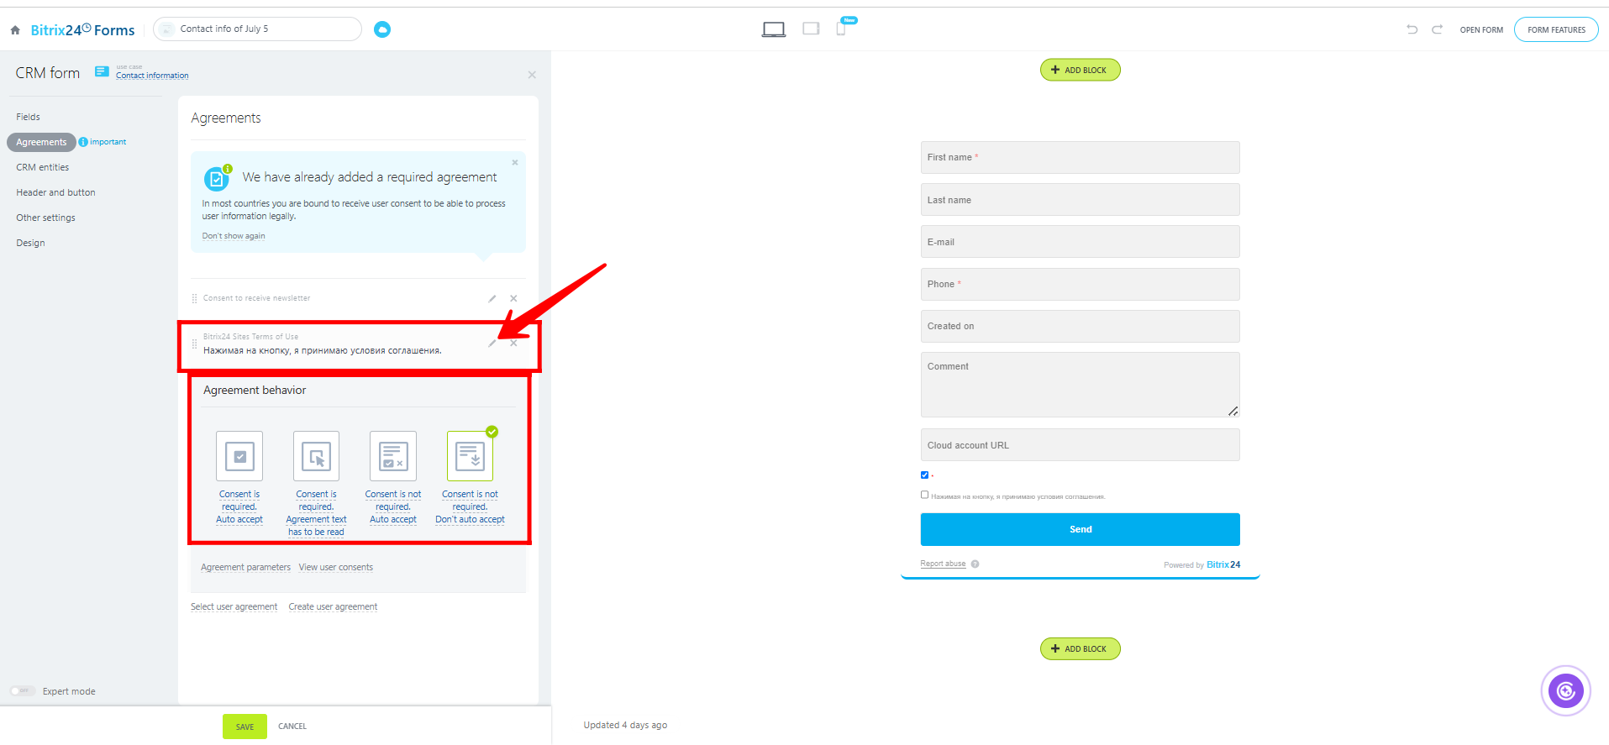Click the blue cloud publish icon
The image size is (1609, 745).
tap(382, 29)
